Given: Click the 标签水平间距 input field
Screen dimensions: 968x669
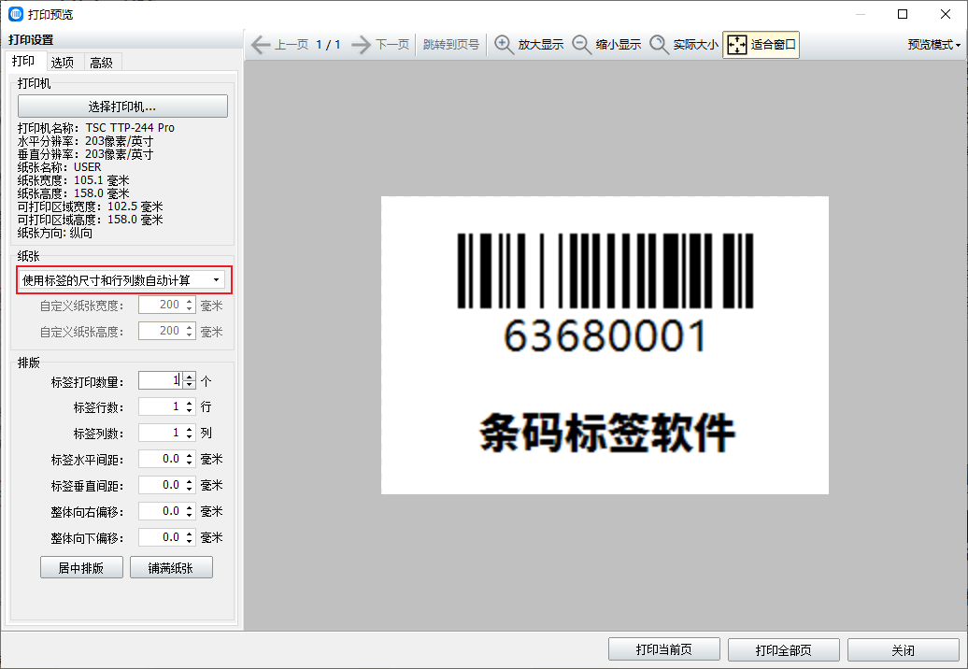Looking at the screenshot, I should click(161, 459).
